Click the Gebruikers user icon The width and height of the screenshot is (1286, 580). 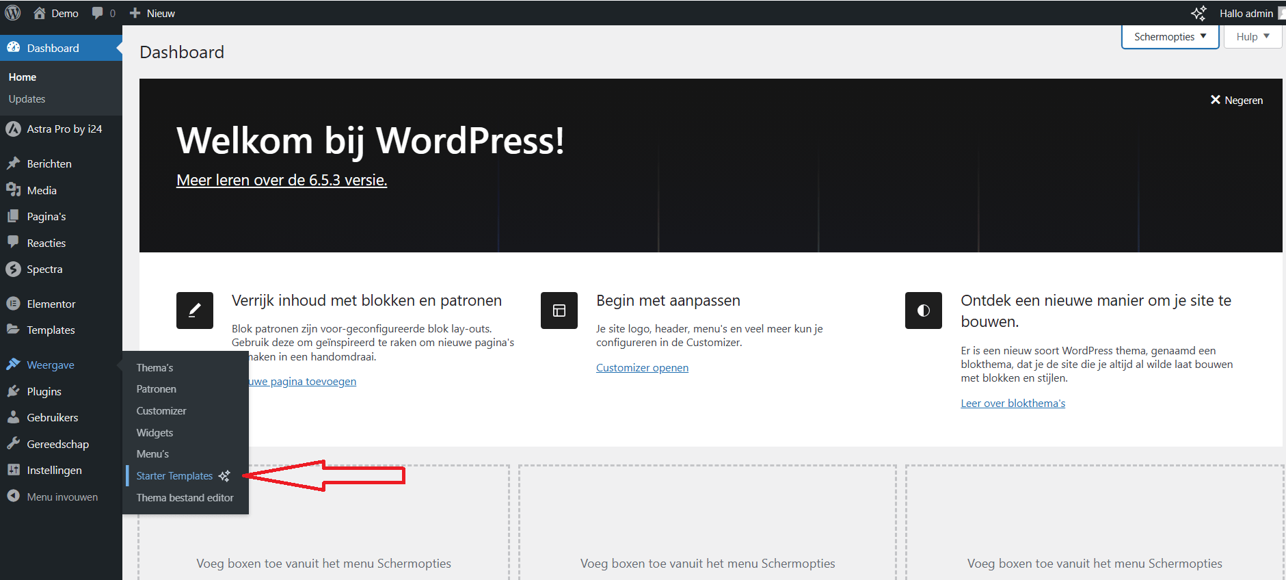[x=13, y=417]
